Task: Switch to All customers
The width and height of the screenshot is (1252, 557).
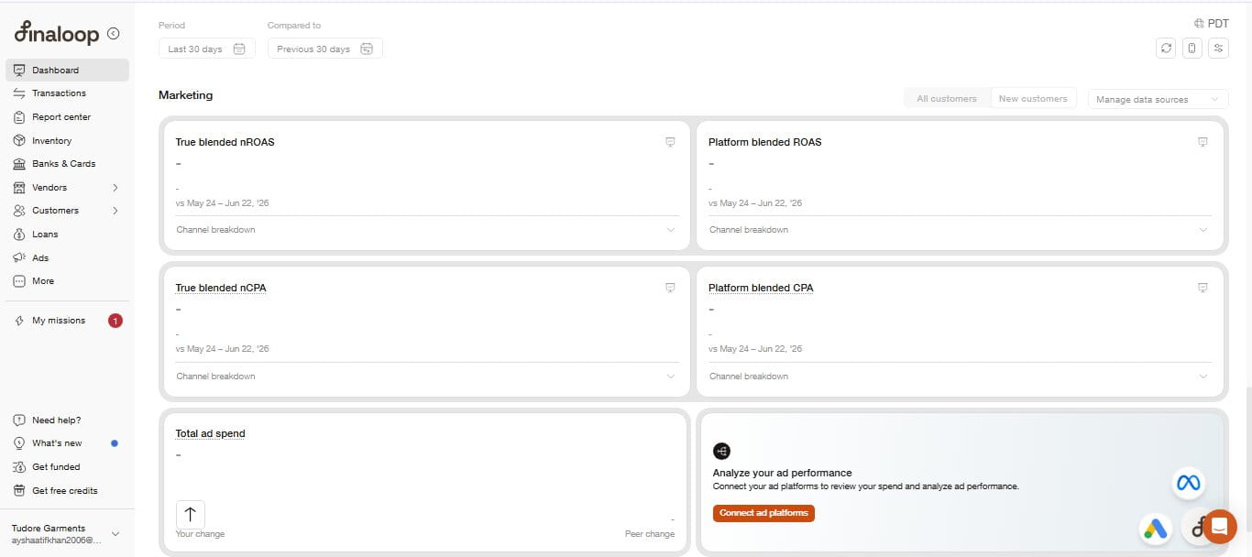Action: pyautogui.click(x=947, y=99)
